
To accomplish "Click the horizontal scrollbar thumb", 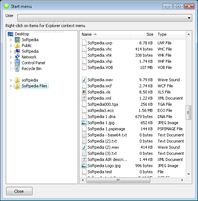I will [118, 180].
